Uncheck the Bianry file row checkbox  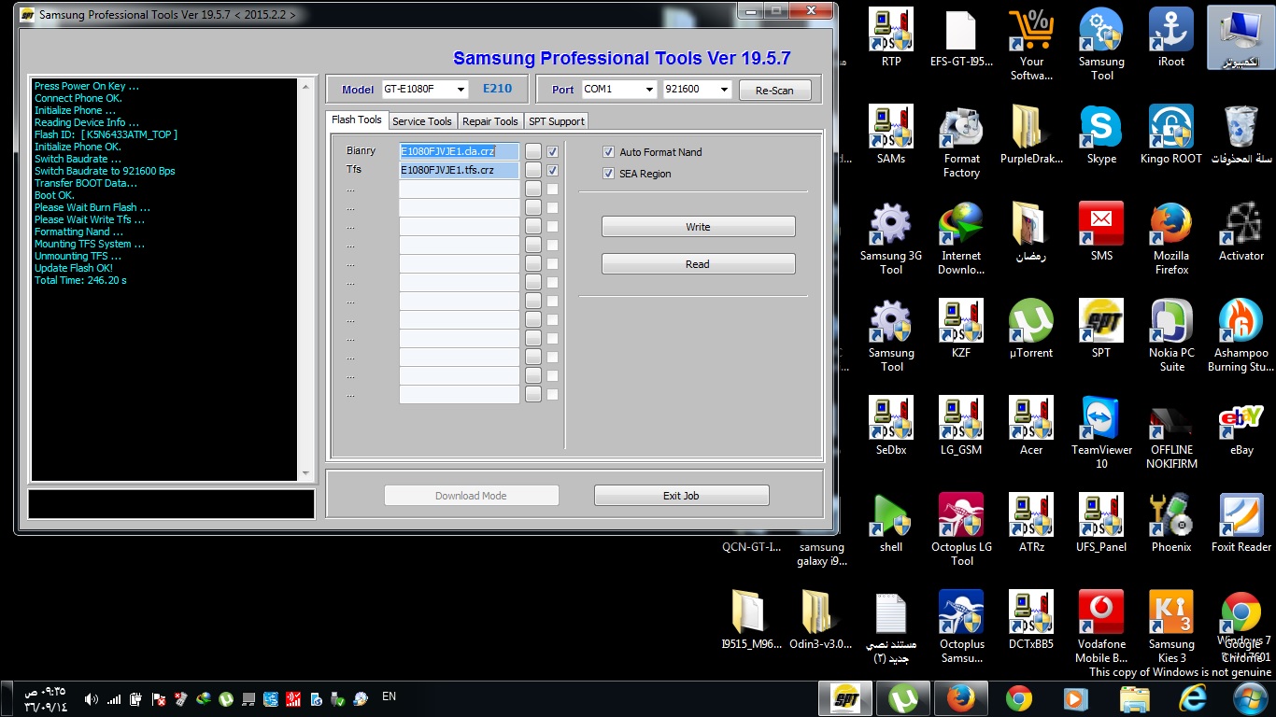(x=552, y=151)
